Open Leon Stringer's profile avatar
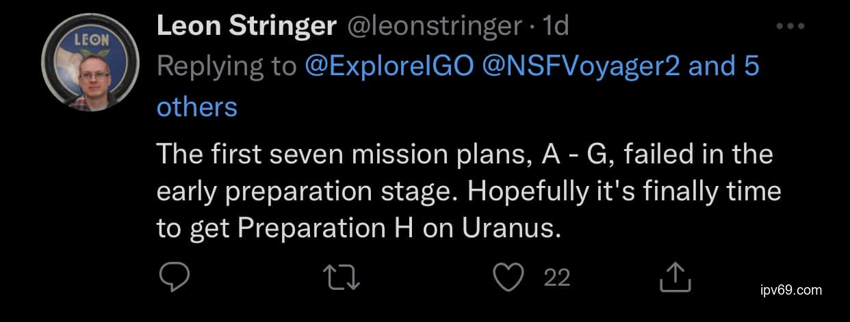The height and width of the screenshot is (322, 850). [90, 71]
